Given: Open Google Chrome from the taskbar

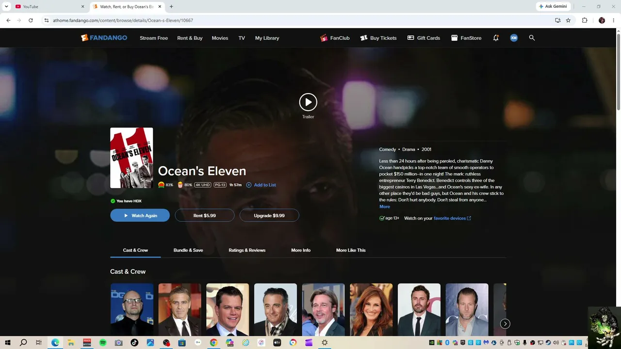Looking at the screenshot, I should coord(213,343).
